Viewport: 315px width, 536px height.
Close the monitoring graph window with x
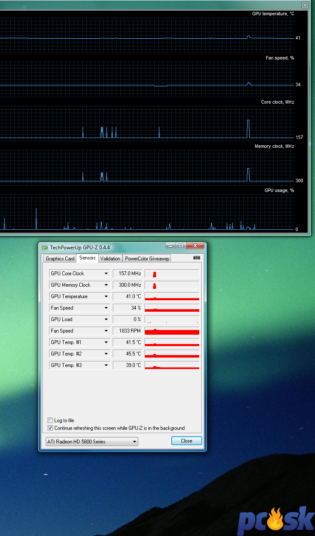pyautogui.click(x=304, y=5)
